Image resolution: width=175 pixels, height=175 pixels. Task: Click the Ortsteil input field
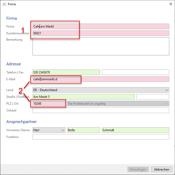coord(101,110)
